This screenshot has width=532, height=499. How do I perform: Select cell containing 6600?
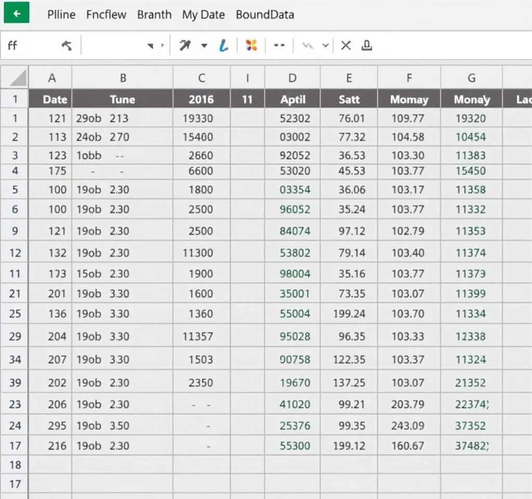[x=202, y=170]
